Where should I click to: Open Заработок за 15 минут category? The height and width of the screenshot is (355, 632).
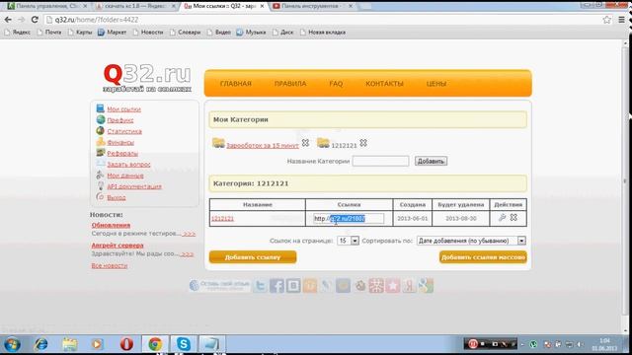click(x=263, y=145)
